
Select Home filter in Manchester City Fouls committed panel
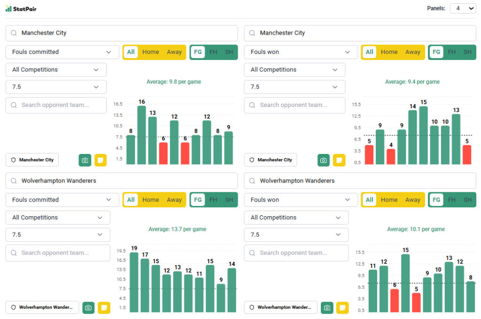[151, 52]
